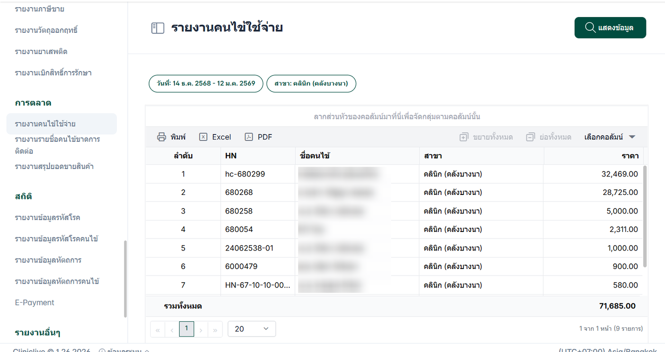Click the sidebar's vertical scrollbar
The height and width of the screenshot is (352, 665).
(125, 279)
